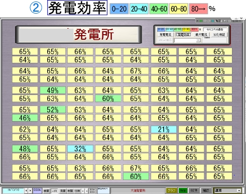246x194 pixels.
Task: Choose the 月間 period tab
Action: [x=63, y=190]
